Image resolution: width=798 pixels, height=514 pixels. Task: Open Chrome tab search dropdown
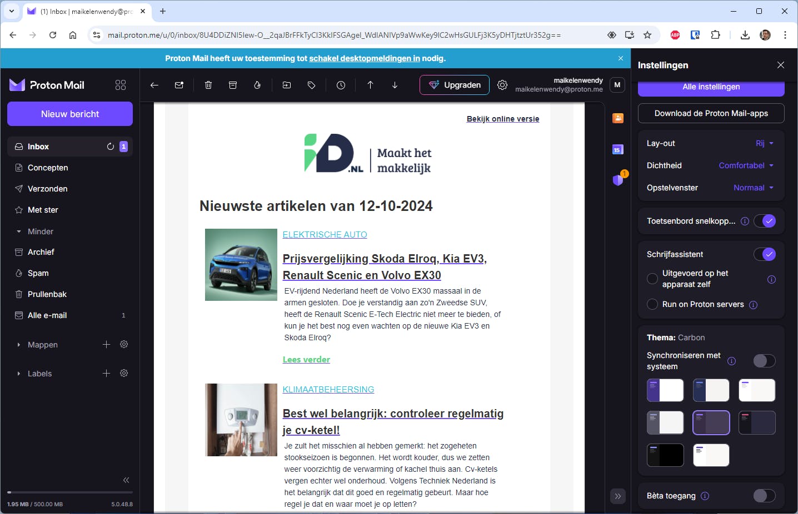[x=12, y=11]
